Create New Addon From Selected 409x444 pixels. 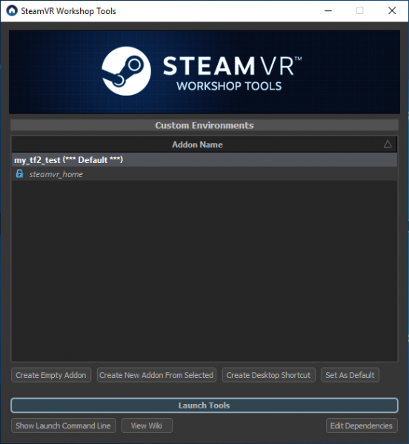click(x=156, y=375)
